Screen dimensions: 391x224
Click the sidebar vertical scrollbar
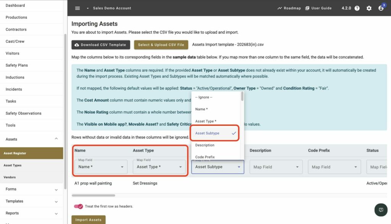(x=65, y=111)
